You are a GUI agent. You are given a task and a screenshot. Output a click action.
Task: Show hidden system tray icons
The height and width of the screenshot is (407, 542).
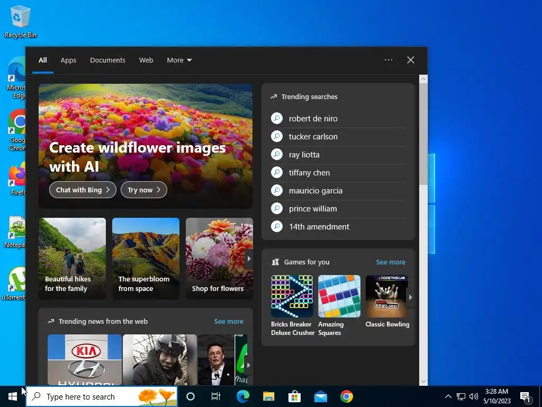(x=448, y=396)
